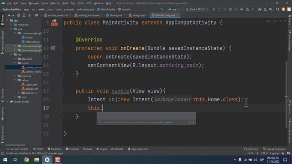This screenshot has width=292, height=164.
Task: Click Project panel horizontal scrollbar
Action: pyautogui.click(x=15, y=145)
